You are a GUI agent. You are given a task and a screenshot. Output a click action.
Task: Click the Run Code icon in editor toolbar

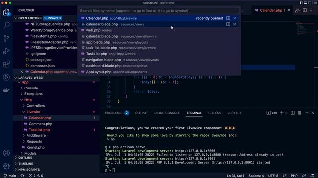[x=297, y=10]
